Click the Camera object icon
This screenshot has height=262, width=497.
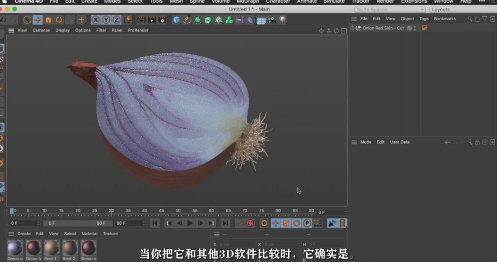[272, 20]
